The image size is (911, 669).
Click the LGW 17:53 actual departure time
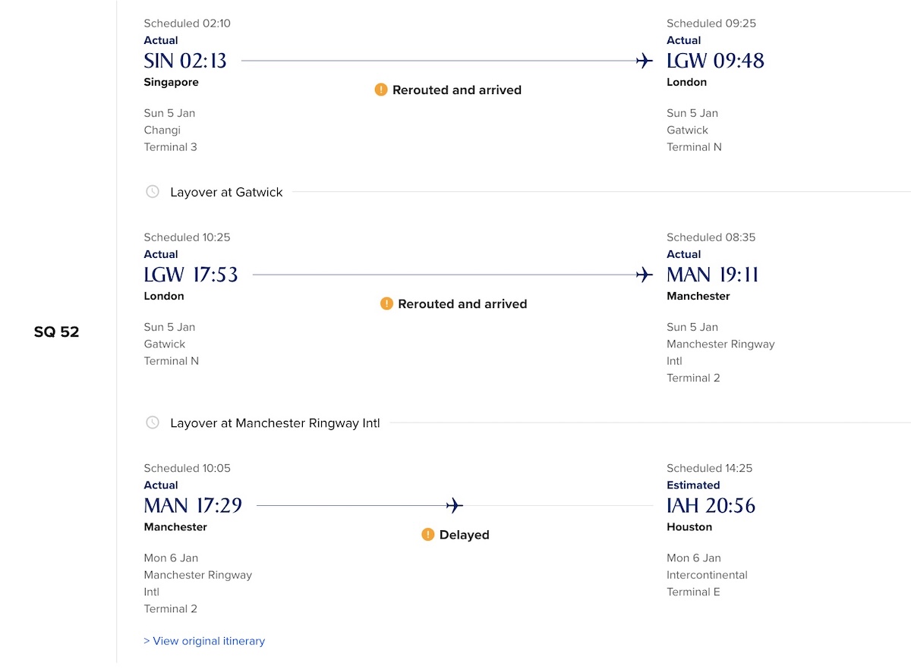(x=191, y=275)
